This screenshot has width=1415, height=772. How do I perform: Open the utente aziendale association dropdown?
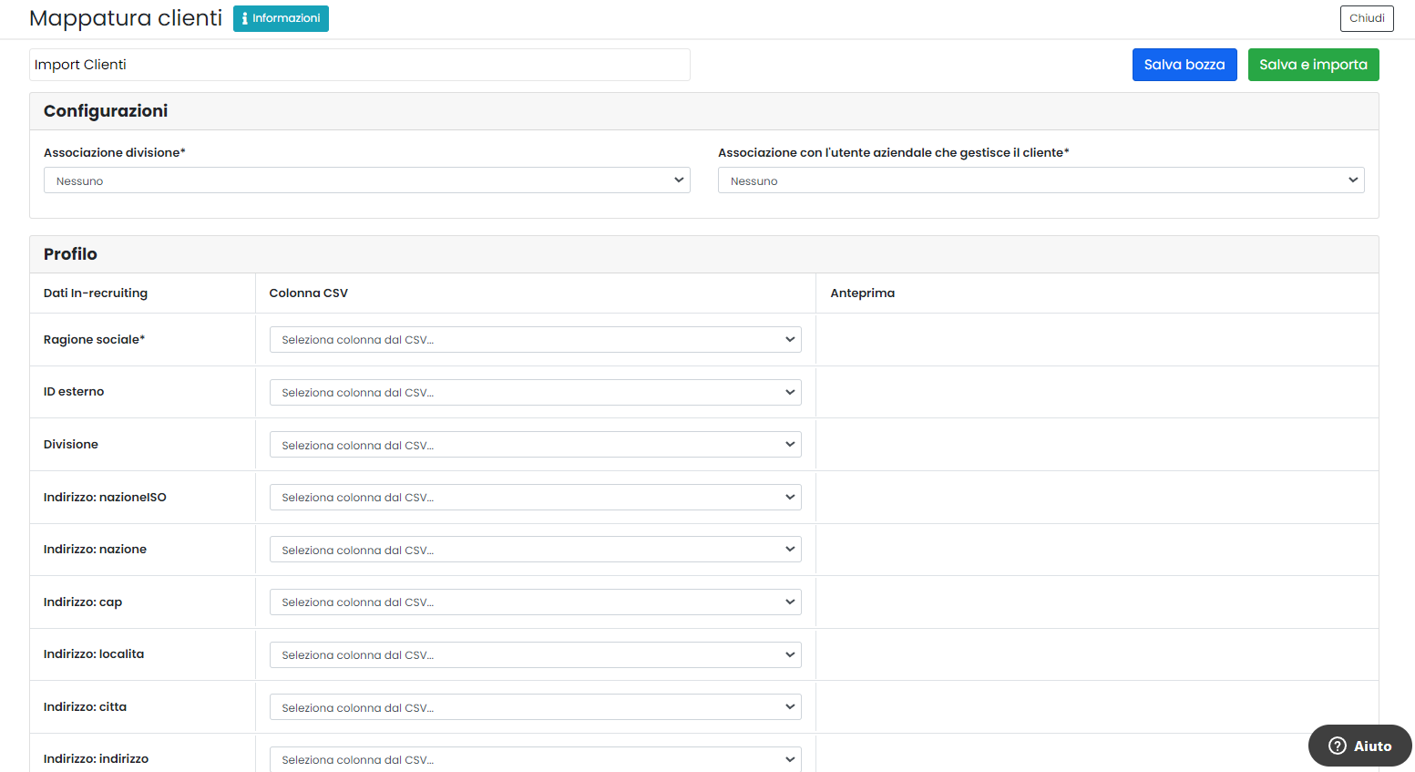[1041, 180]
